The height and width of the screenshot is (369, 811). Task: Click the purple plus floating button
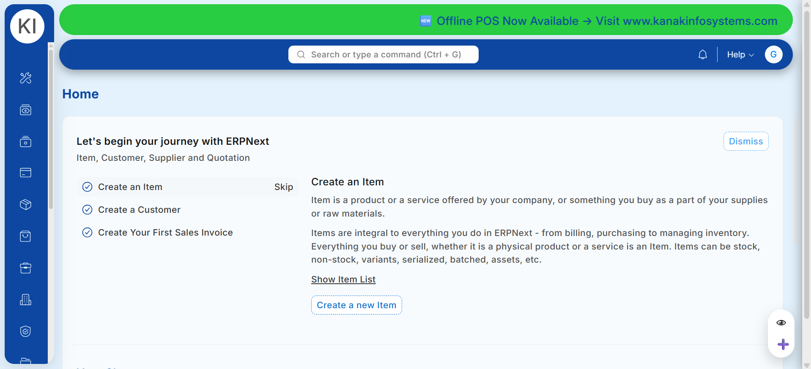pos(783,345)
